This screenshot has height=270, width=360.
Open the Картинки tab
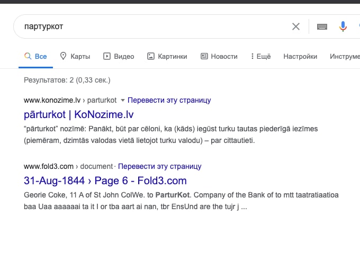click(x=172, y=56)
